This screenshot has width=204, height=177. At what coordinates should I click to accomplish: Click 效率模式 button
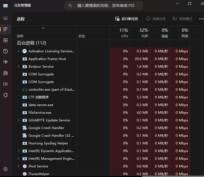pos(182,19)
